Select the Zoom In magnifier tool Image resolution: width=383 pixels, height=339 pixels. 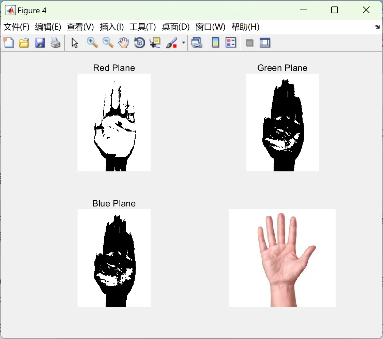pos(92,43)
